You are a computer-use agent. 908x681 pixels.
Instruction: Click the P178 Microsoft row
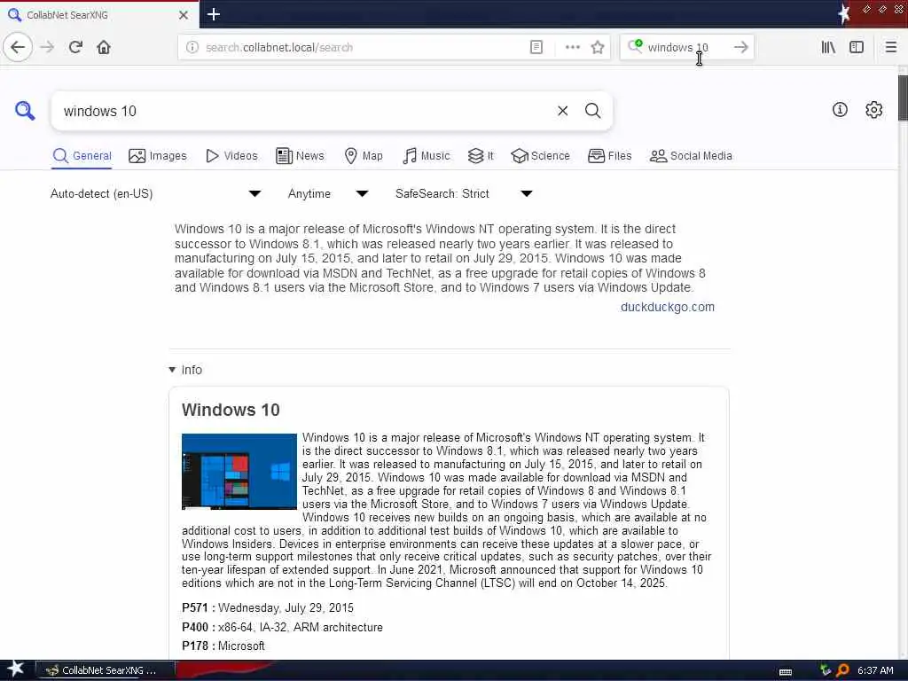tap(223, 646)
